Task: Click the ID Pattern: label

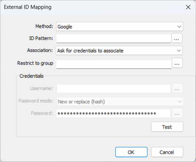Action: [x=41, y=38]
